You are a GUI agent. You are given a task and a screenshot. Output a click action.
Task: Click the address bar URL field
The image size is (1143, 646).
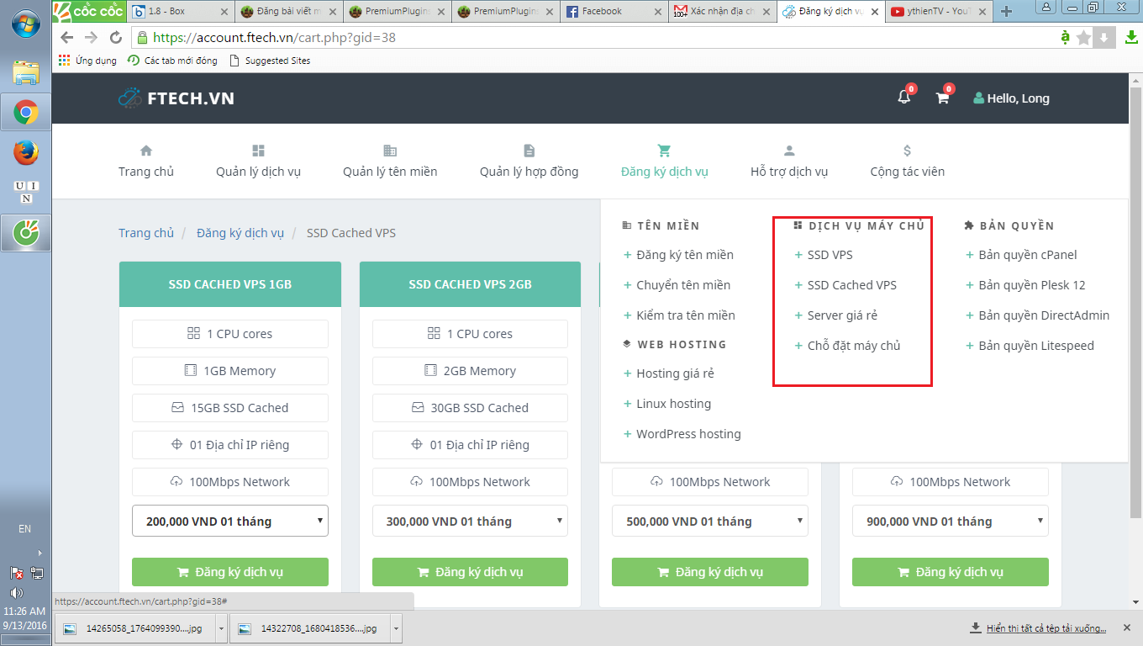pyautogui.click(x=588, y=38)
